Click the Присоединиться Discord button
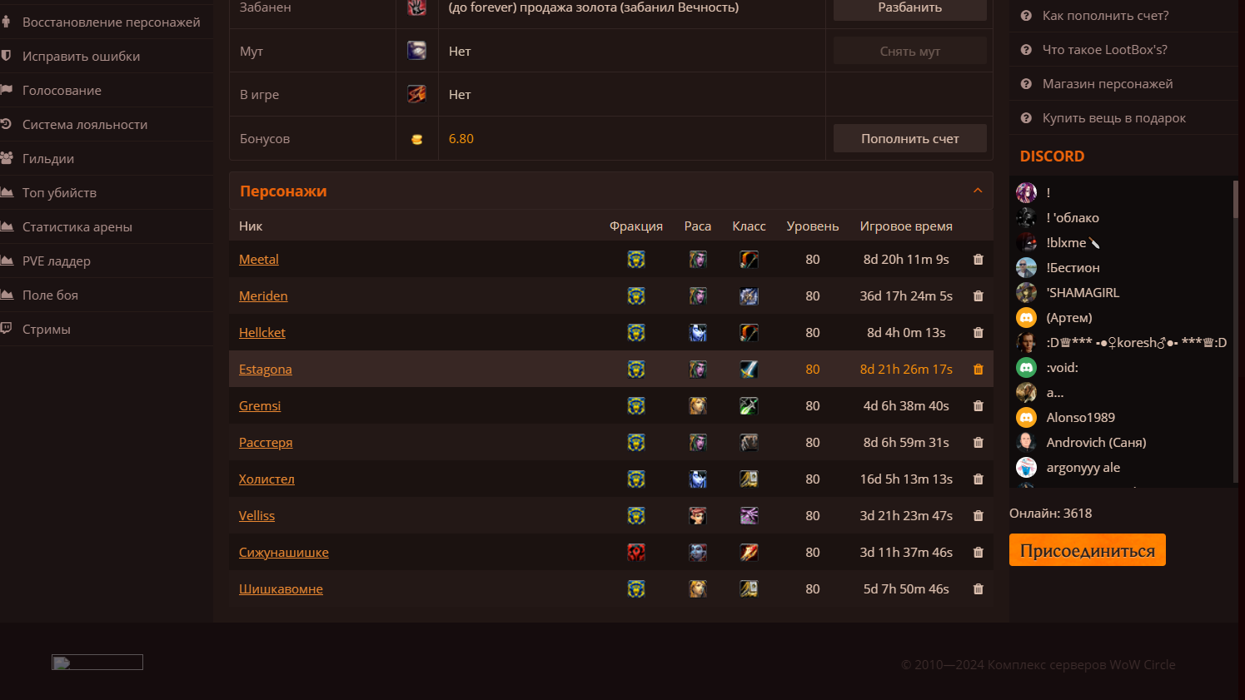The image size is (1245, 700). click(x=1087, y=550)
